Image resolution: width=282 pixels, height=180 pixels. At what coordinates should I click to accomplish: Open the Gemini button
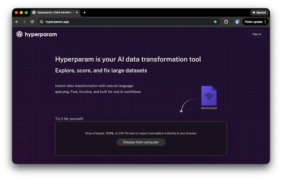click(x=259, y=13)
